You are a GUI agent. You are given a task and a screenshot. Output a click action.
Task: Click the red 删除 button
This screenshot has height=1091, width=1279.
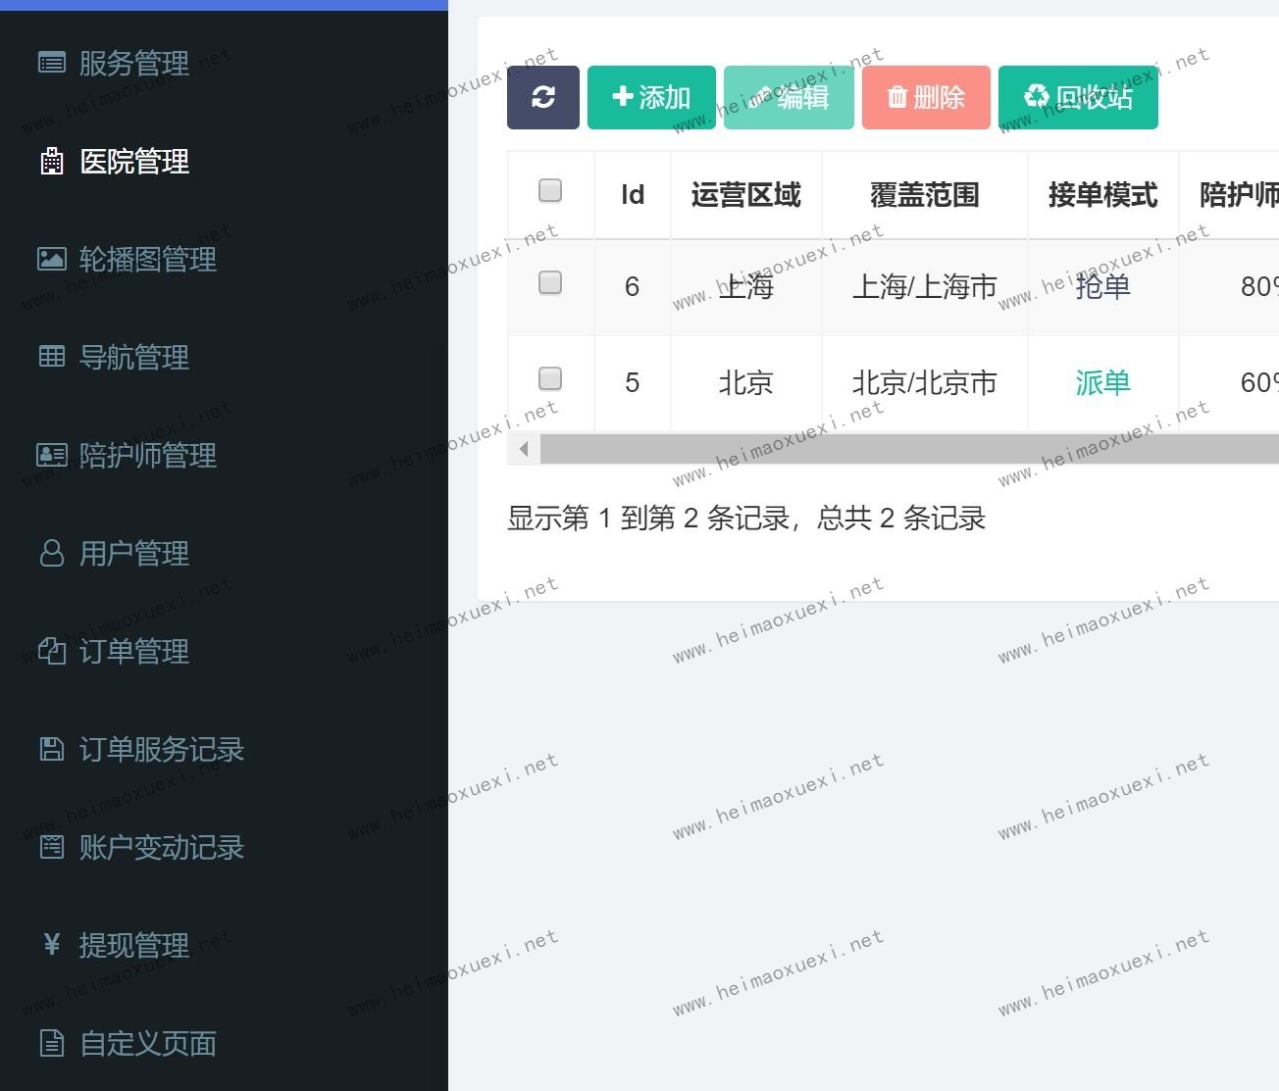[925, 97]
